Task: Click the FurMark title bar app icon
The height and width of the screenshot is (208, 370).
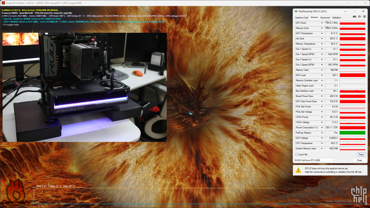Action: tap(3, 3)
